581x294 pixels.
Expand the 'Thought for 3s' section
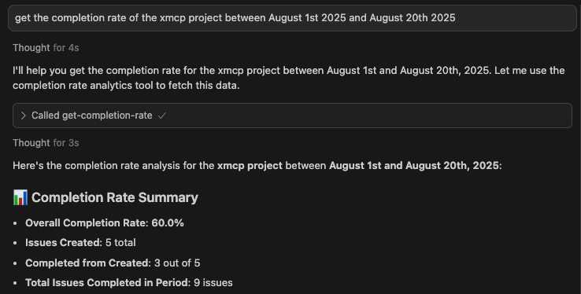[46, 143]
